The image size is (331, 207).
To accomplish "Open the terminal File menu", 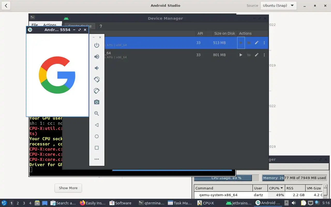I will point(35,25).
